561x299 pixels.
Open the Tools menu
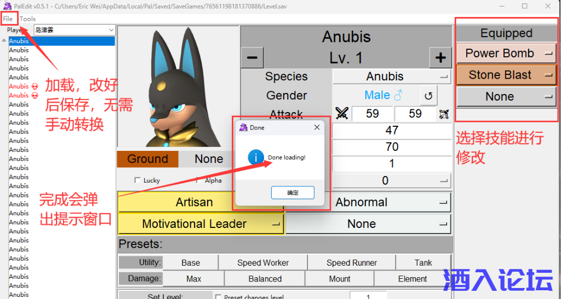tap(27, 19)
